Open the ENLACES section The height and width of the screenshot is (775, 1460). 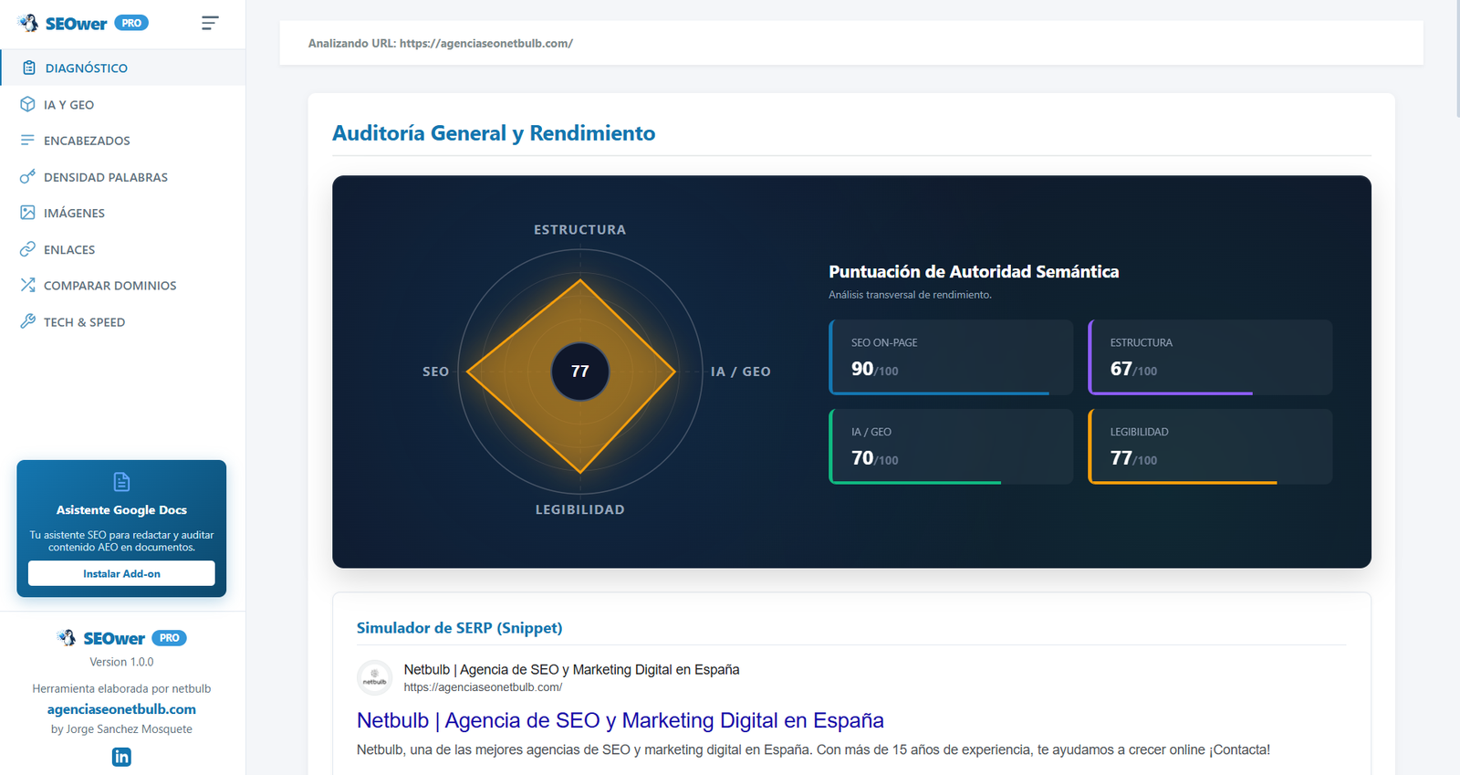[123, 249]
